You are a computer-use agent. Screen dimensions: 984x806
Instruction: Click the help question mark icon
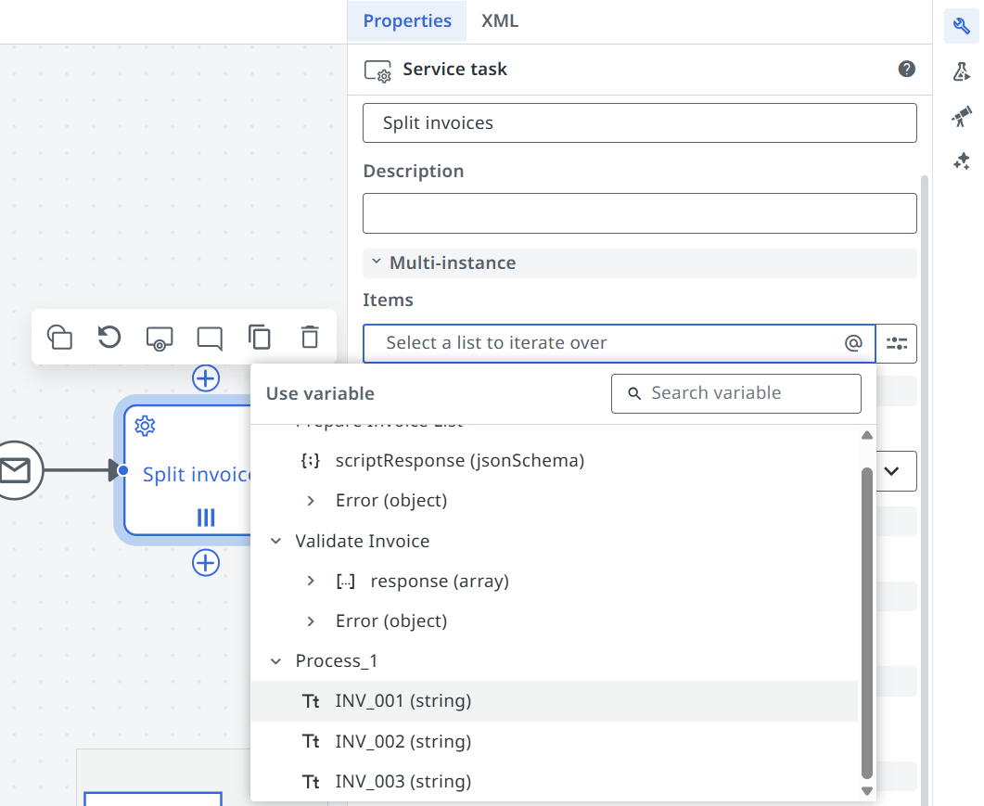click(x=906, y=69)
